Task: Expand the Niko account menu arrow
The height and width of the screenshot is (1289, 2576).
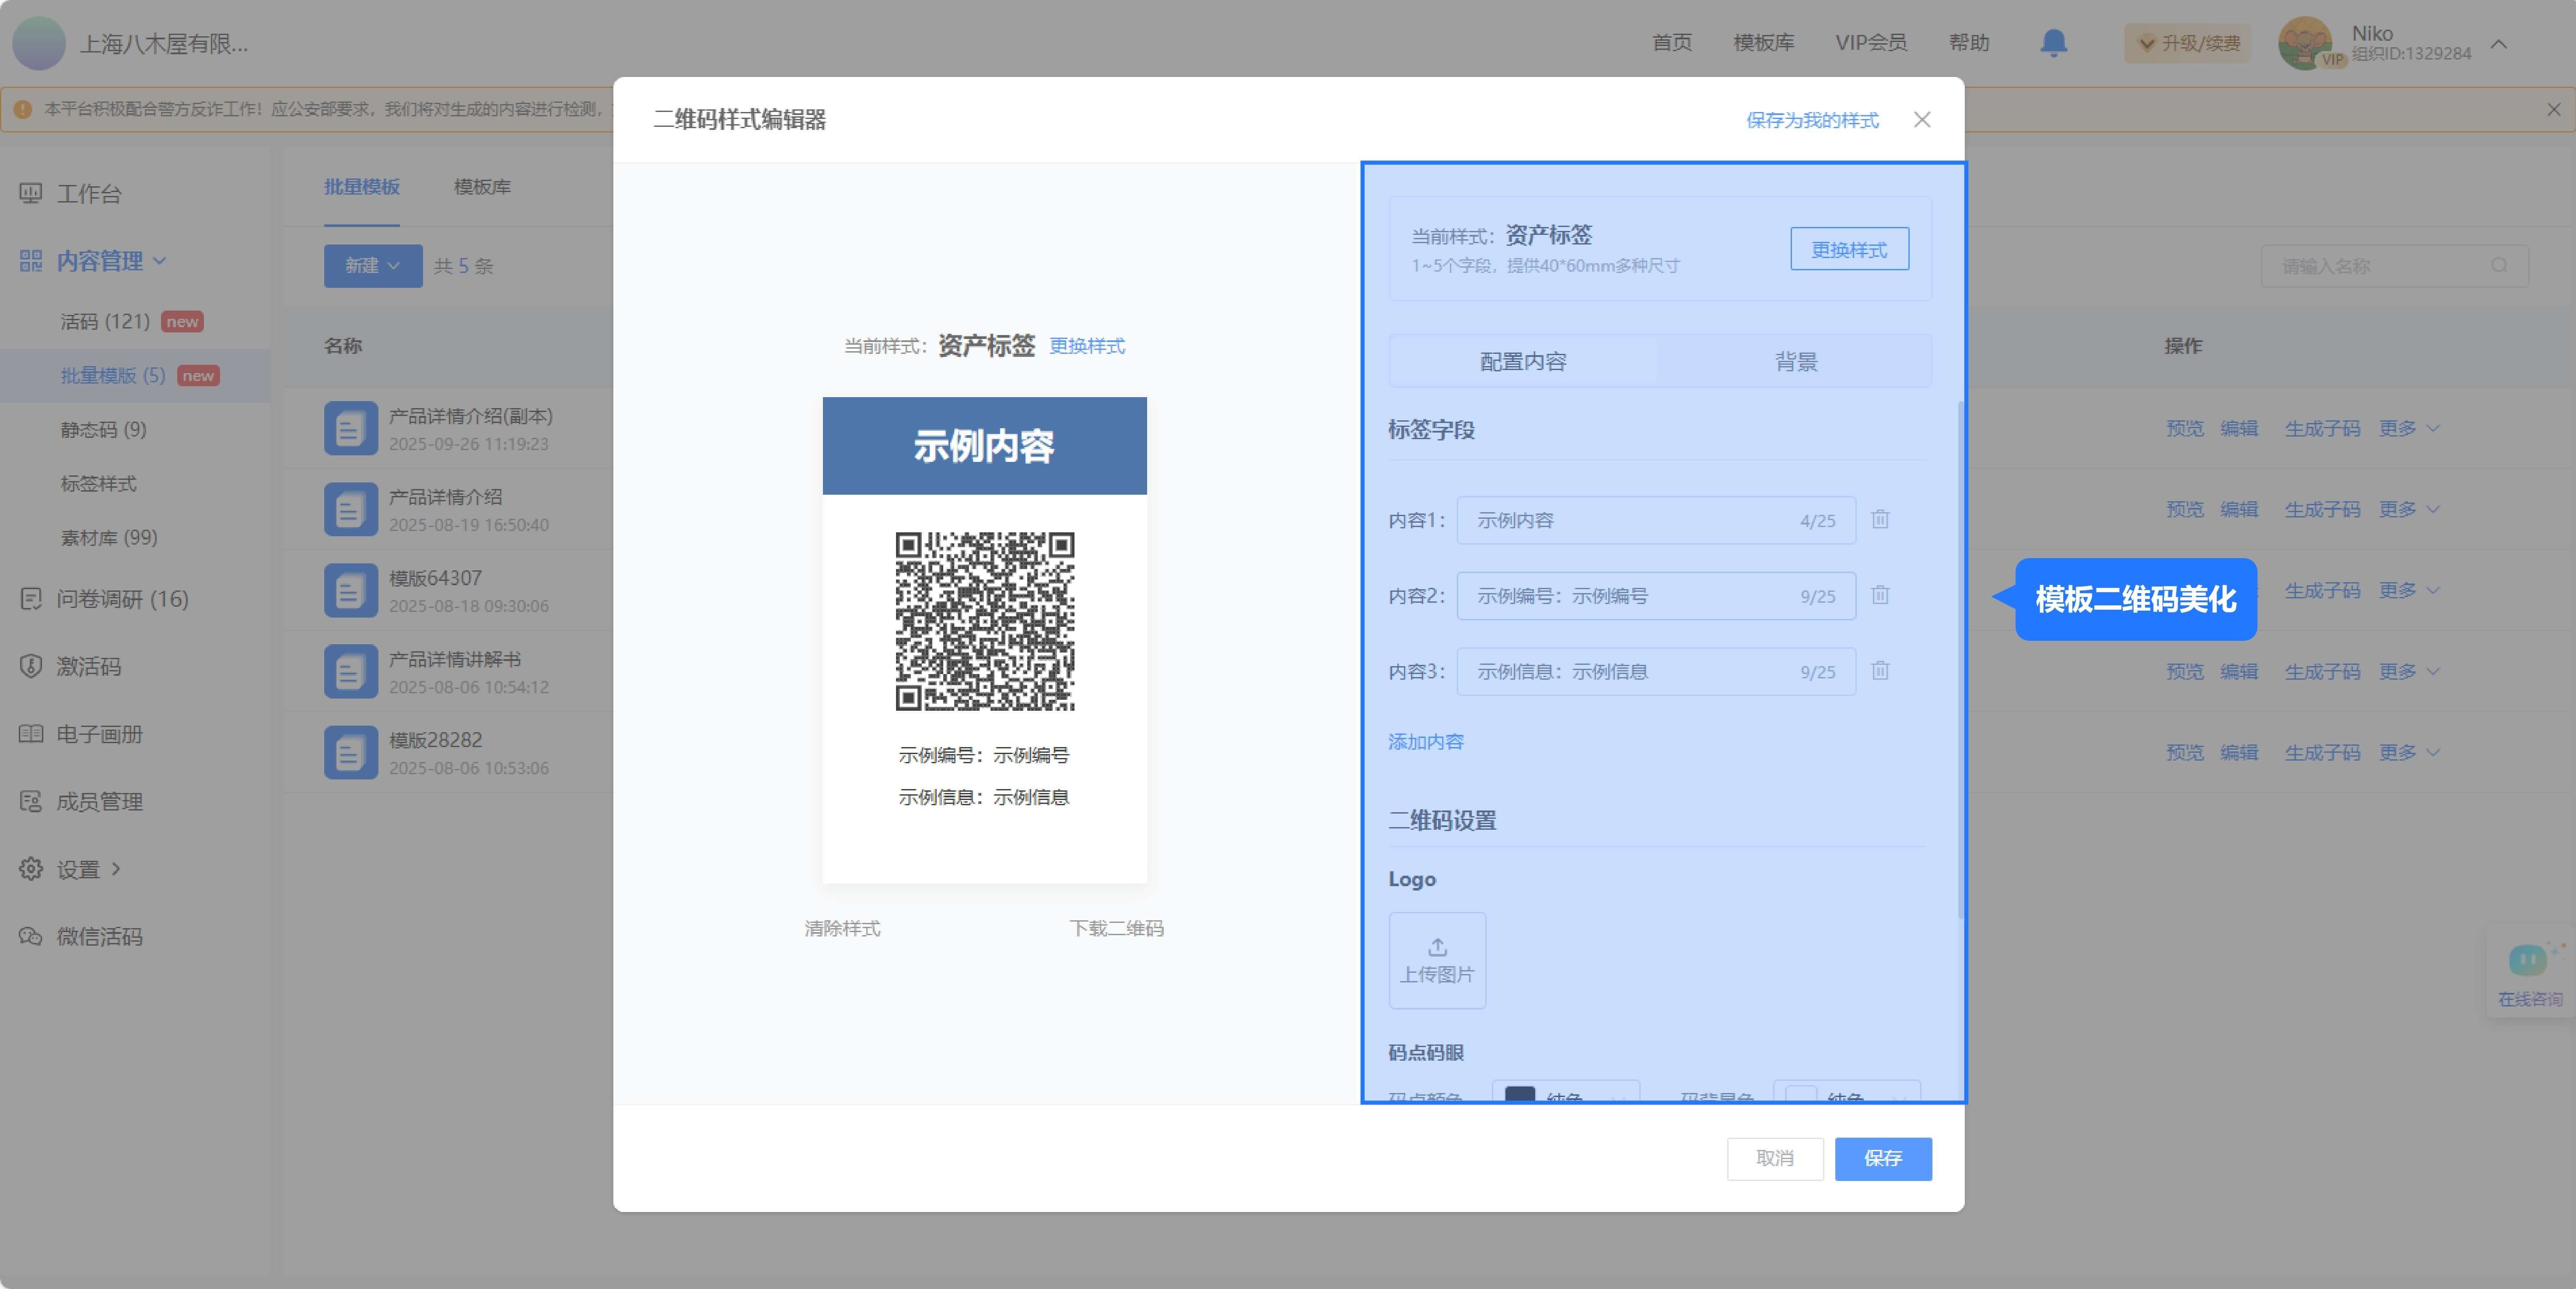Action: (x=2498, y=44)
